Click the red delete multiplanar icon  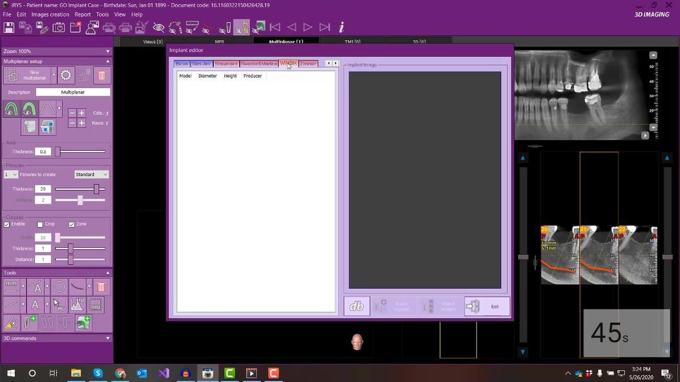coord(102,75)
